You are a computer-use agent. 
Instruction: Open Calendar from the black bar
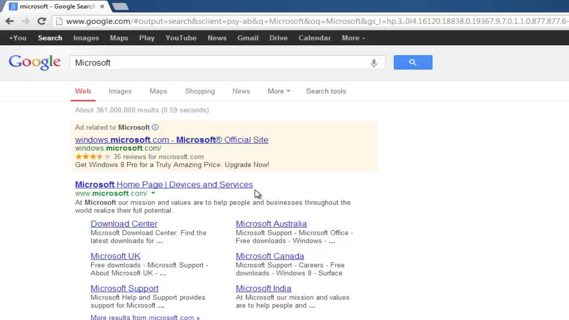[x=315, y=38]
